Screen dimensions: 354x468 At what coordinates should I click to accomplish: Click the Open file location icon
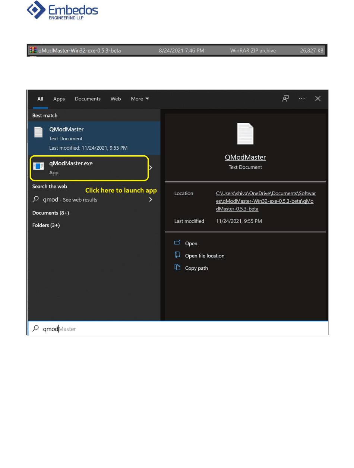pos(177,255)
